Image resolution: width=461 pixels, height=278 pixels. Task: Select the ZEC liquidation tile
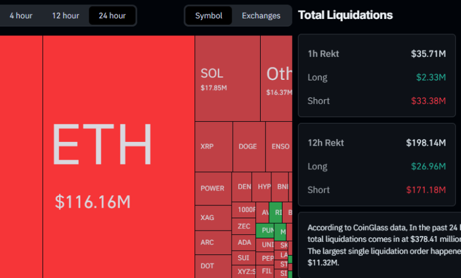click(244, 226)
